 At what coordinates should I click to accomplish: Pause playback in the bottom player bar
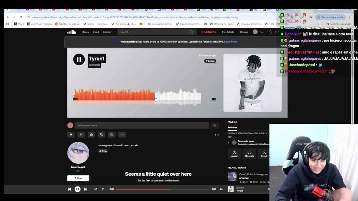coord(77,189)
